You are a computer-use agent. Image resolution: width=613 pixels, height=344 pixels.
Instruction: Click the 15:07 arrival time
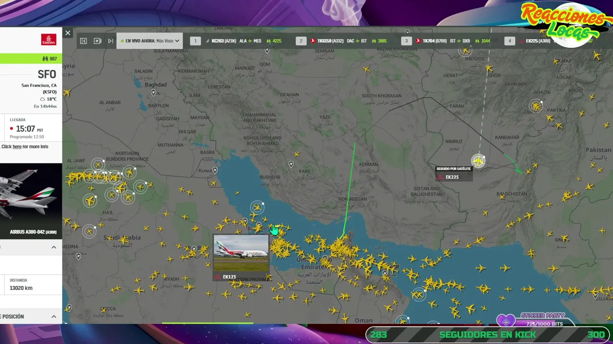click(25, 129)
